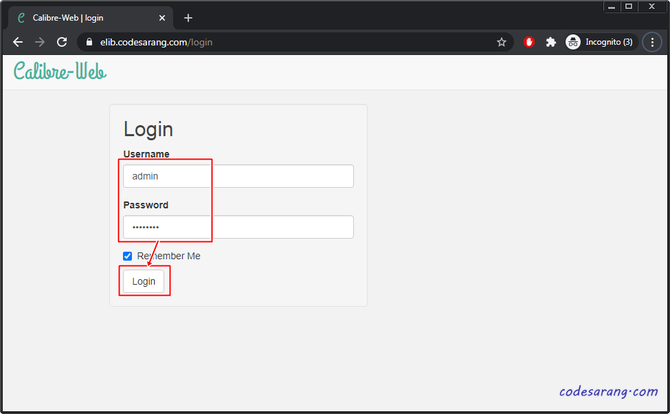Click the Login heading text
The width and height of the screenshot is (670, 414).
tap(148, 129)
